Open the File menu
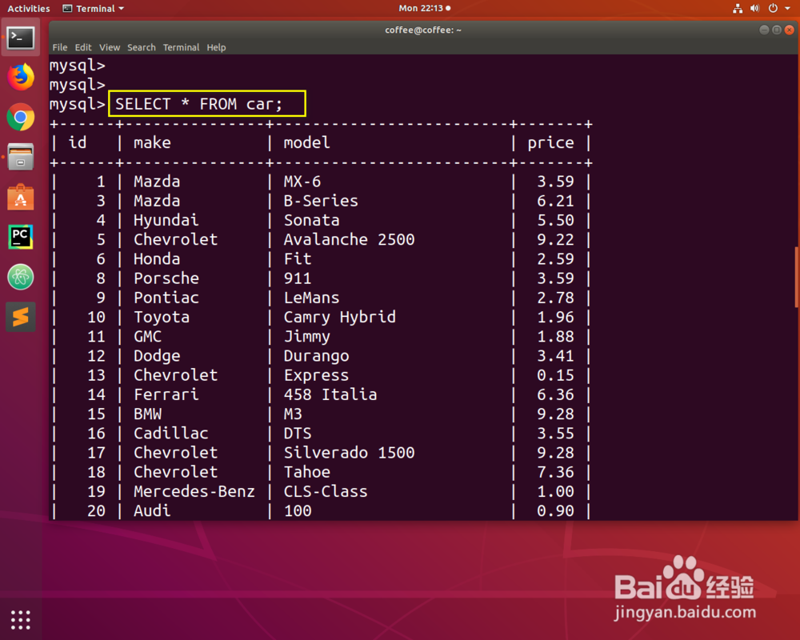800x640 pixels. pos(60,47)
